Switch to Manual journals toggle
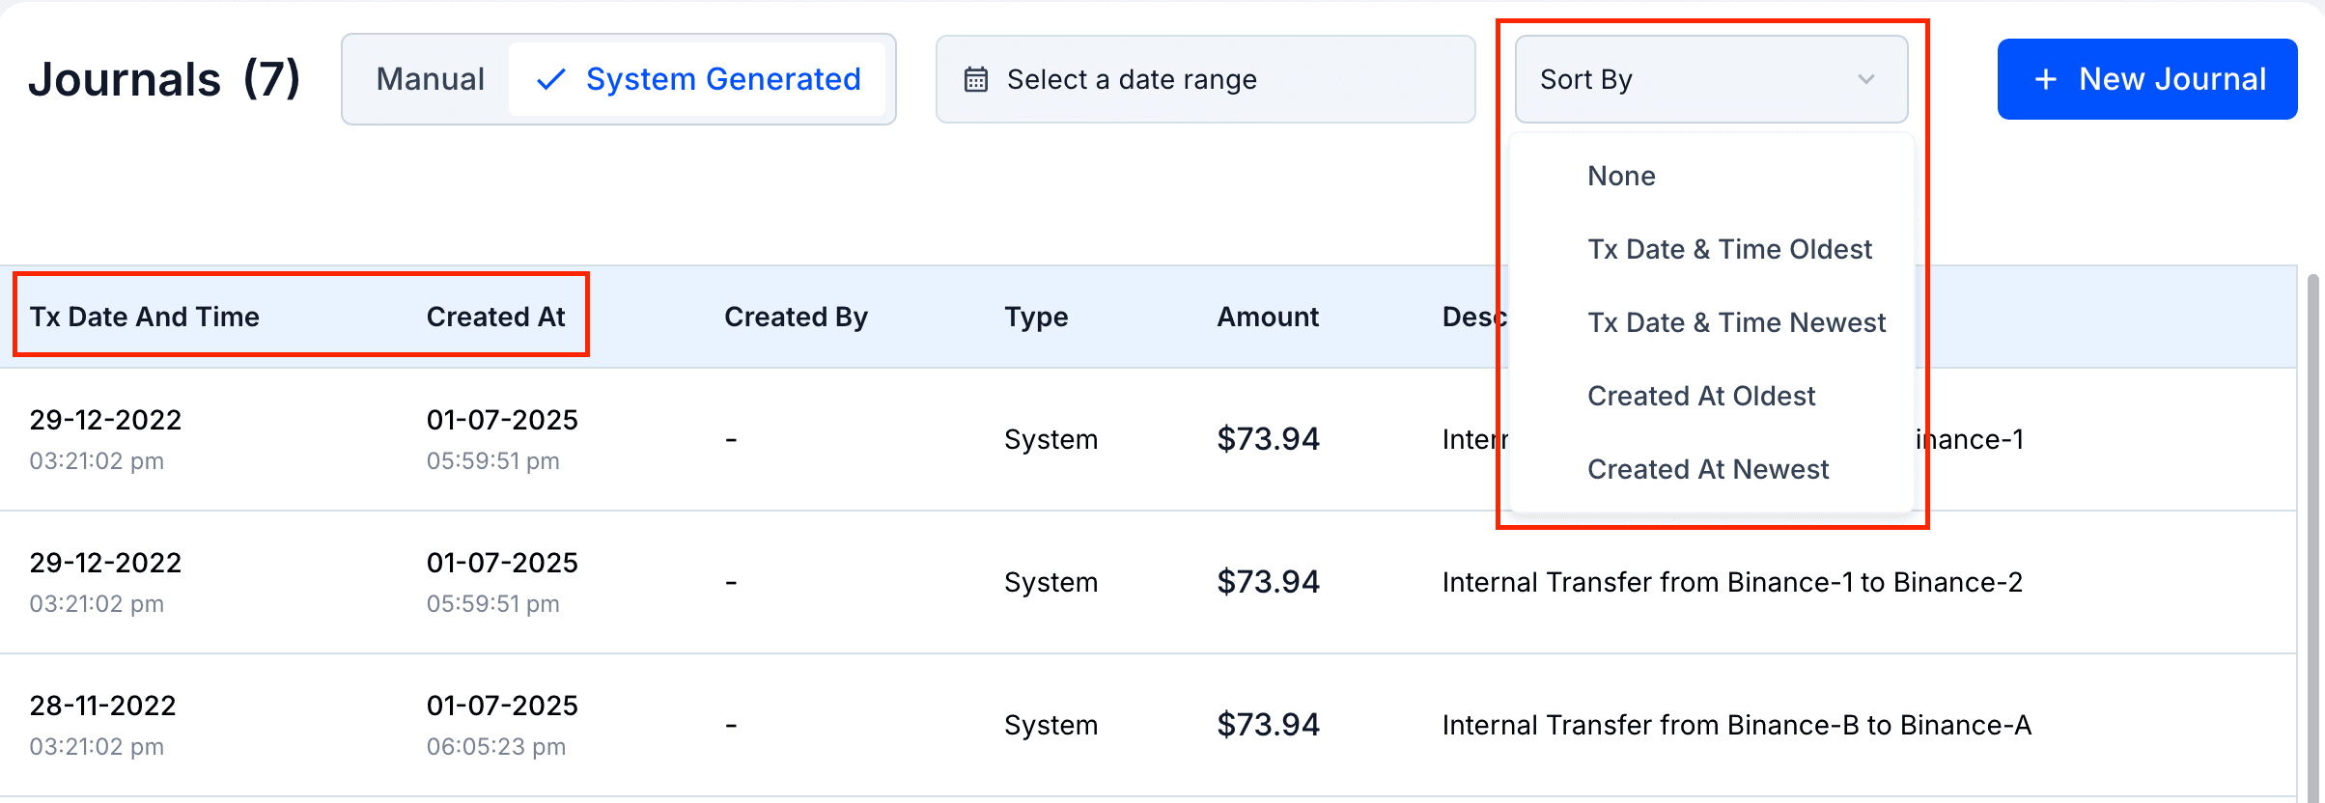The image size is (2325, 803). pos(430,79)
